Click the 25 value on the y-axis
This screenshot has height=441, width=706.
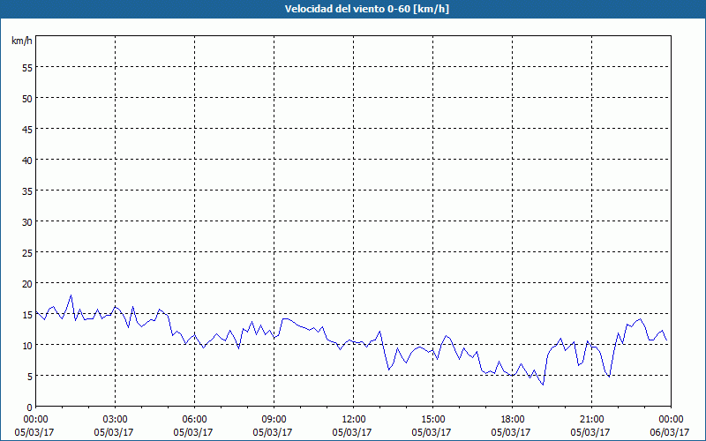(27, 253)
